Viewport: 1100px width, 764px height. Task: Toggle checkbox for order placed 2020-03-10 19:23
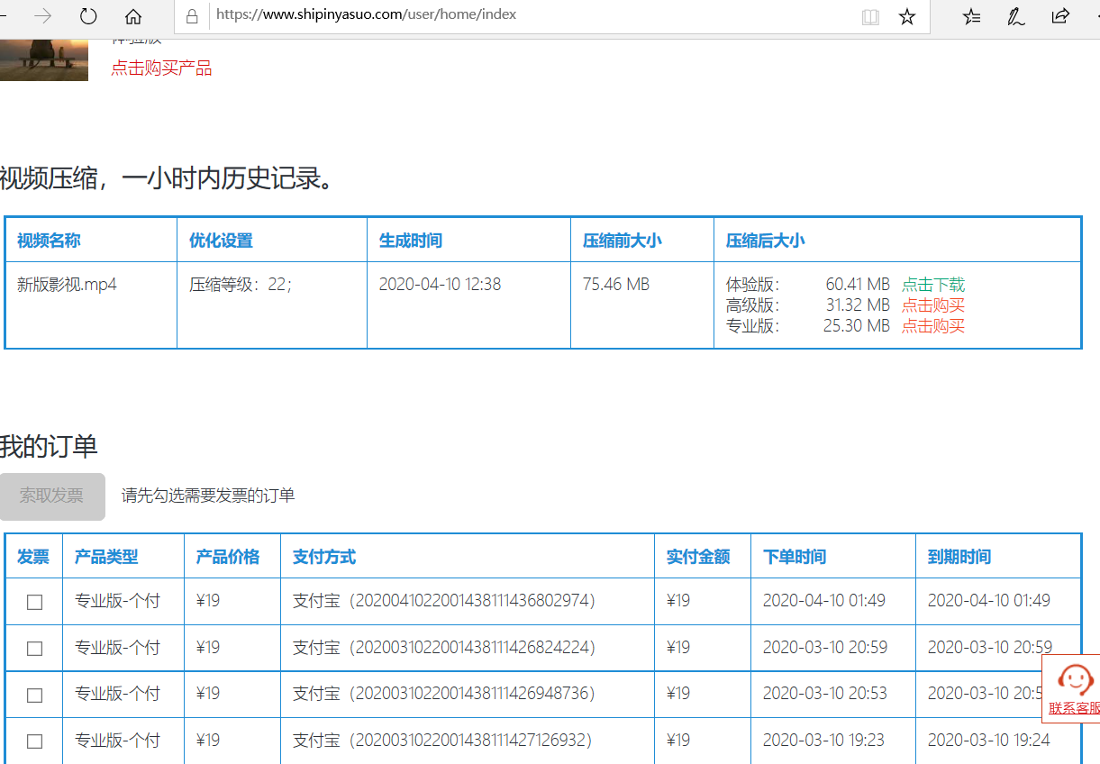point(34,741)
